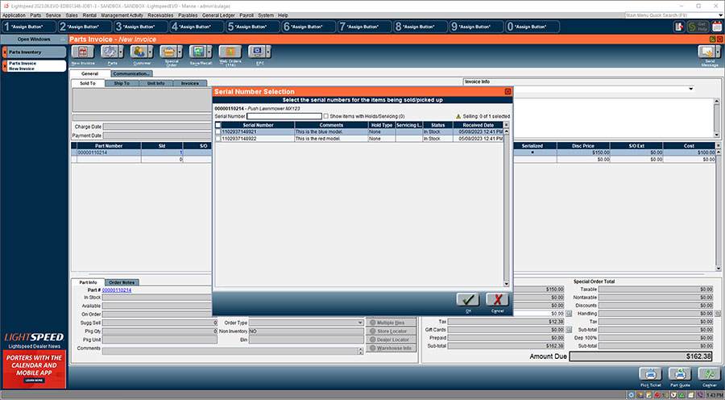Click the lookup icon beside Gift Cards
The image size is (725, 400).
pos(569,330)
